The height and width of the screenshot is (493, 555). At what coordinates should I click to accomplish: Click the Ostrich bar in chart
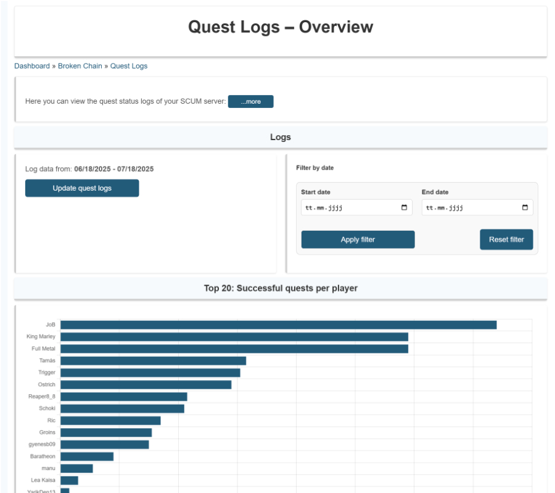coord(146,384)
